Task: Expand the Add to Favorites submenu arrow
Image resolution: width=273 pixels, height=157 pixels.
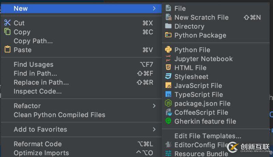Action: tap(154, 129)
